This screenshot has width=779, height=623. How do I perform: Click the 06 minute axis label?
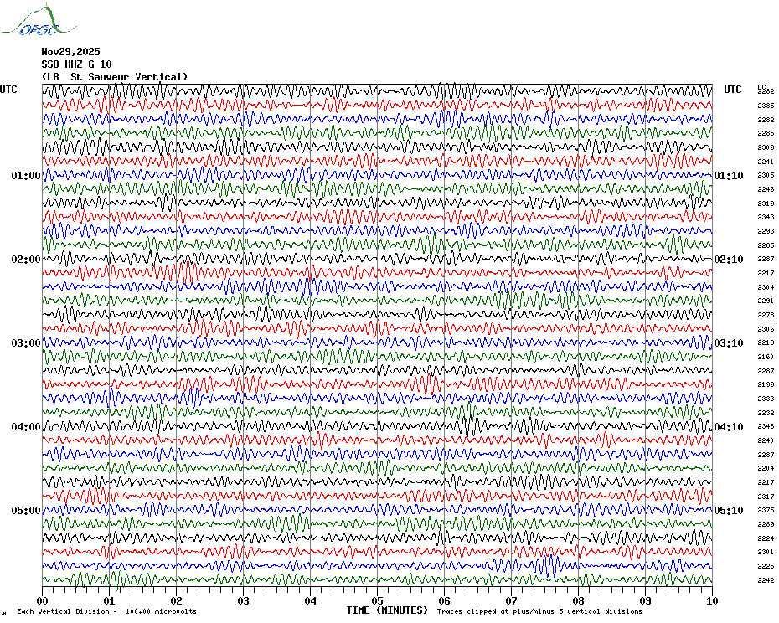[x=445, y=601]
